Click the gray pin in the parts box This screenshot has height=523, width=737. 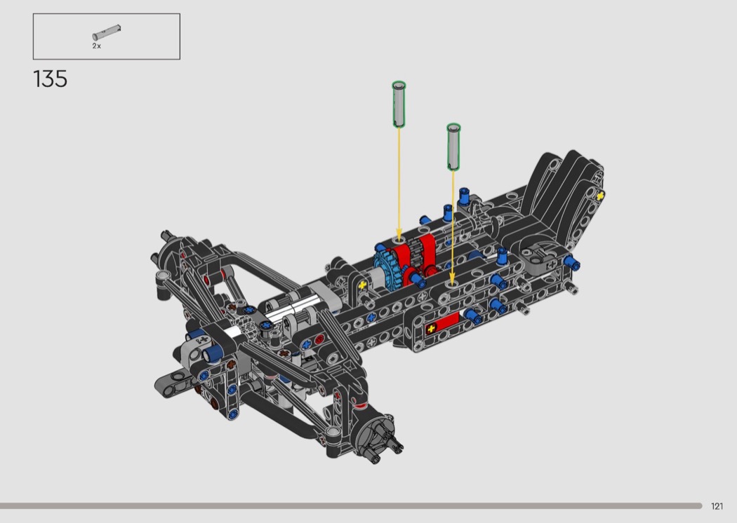tap(107, 33)
